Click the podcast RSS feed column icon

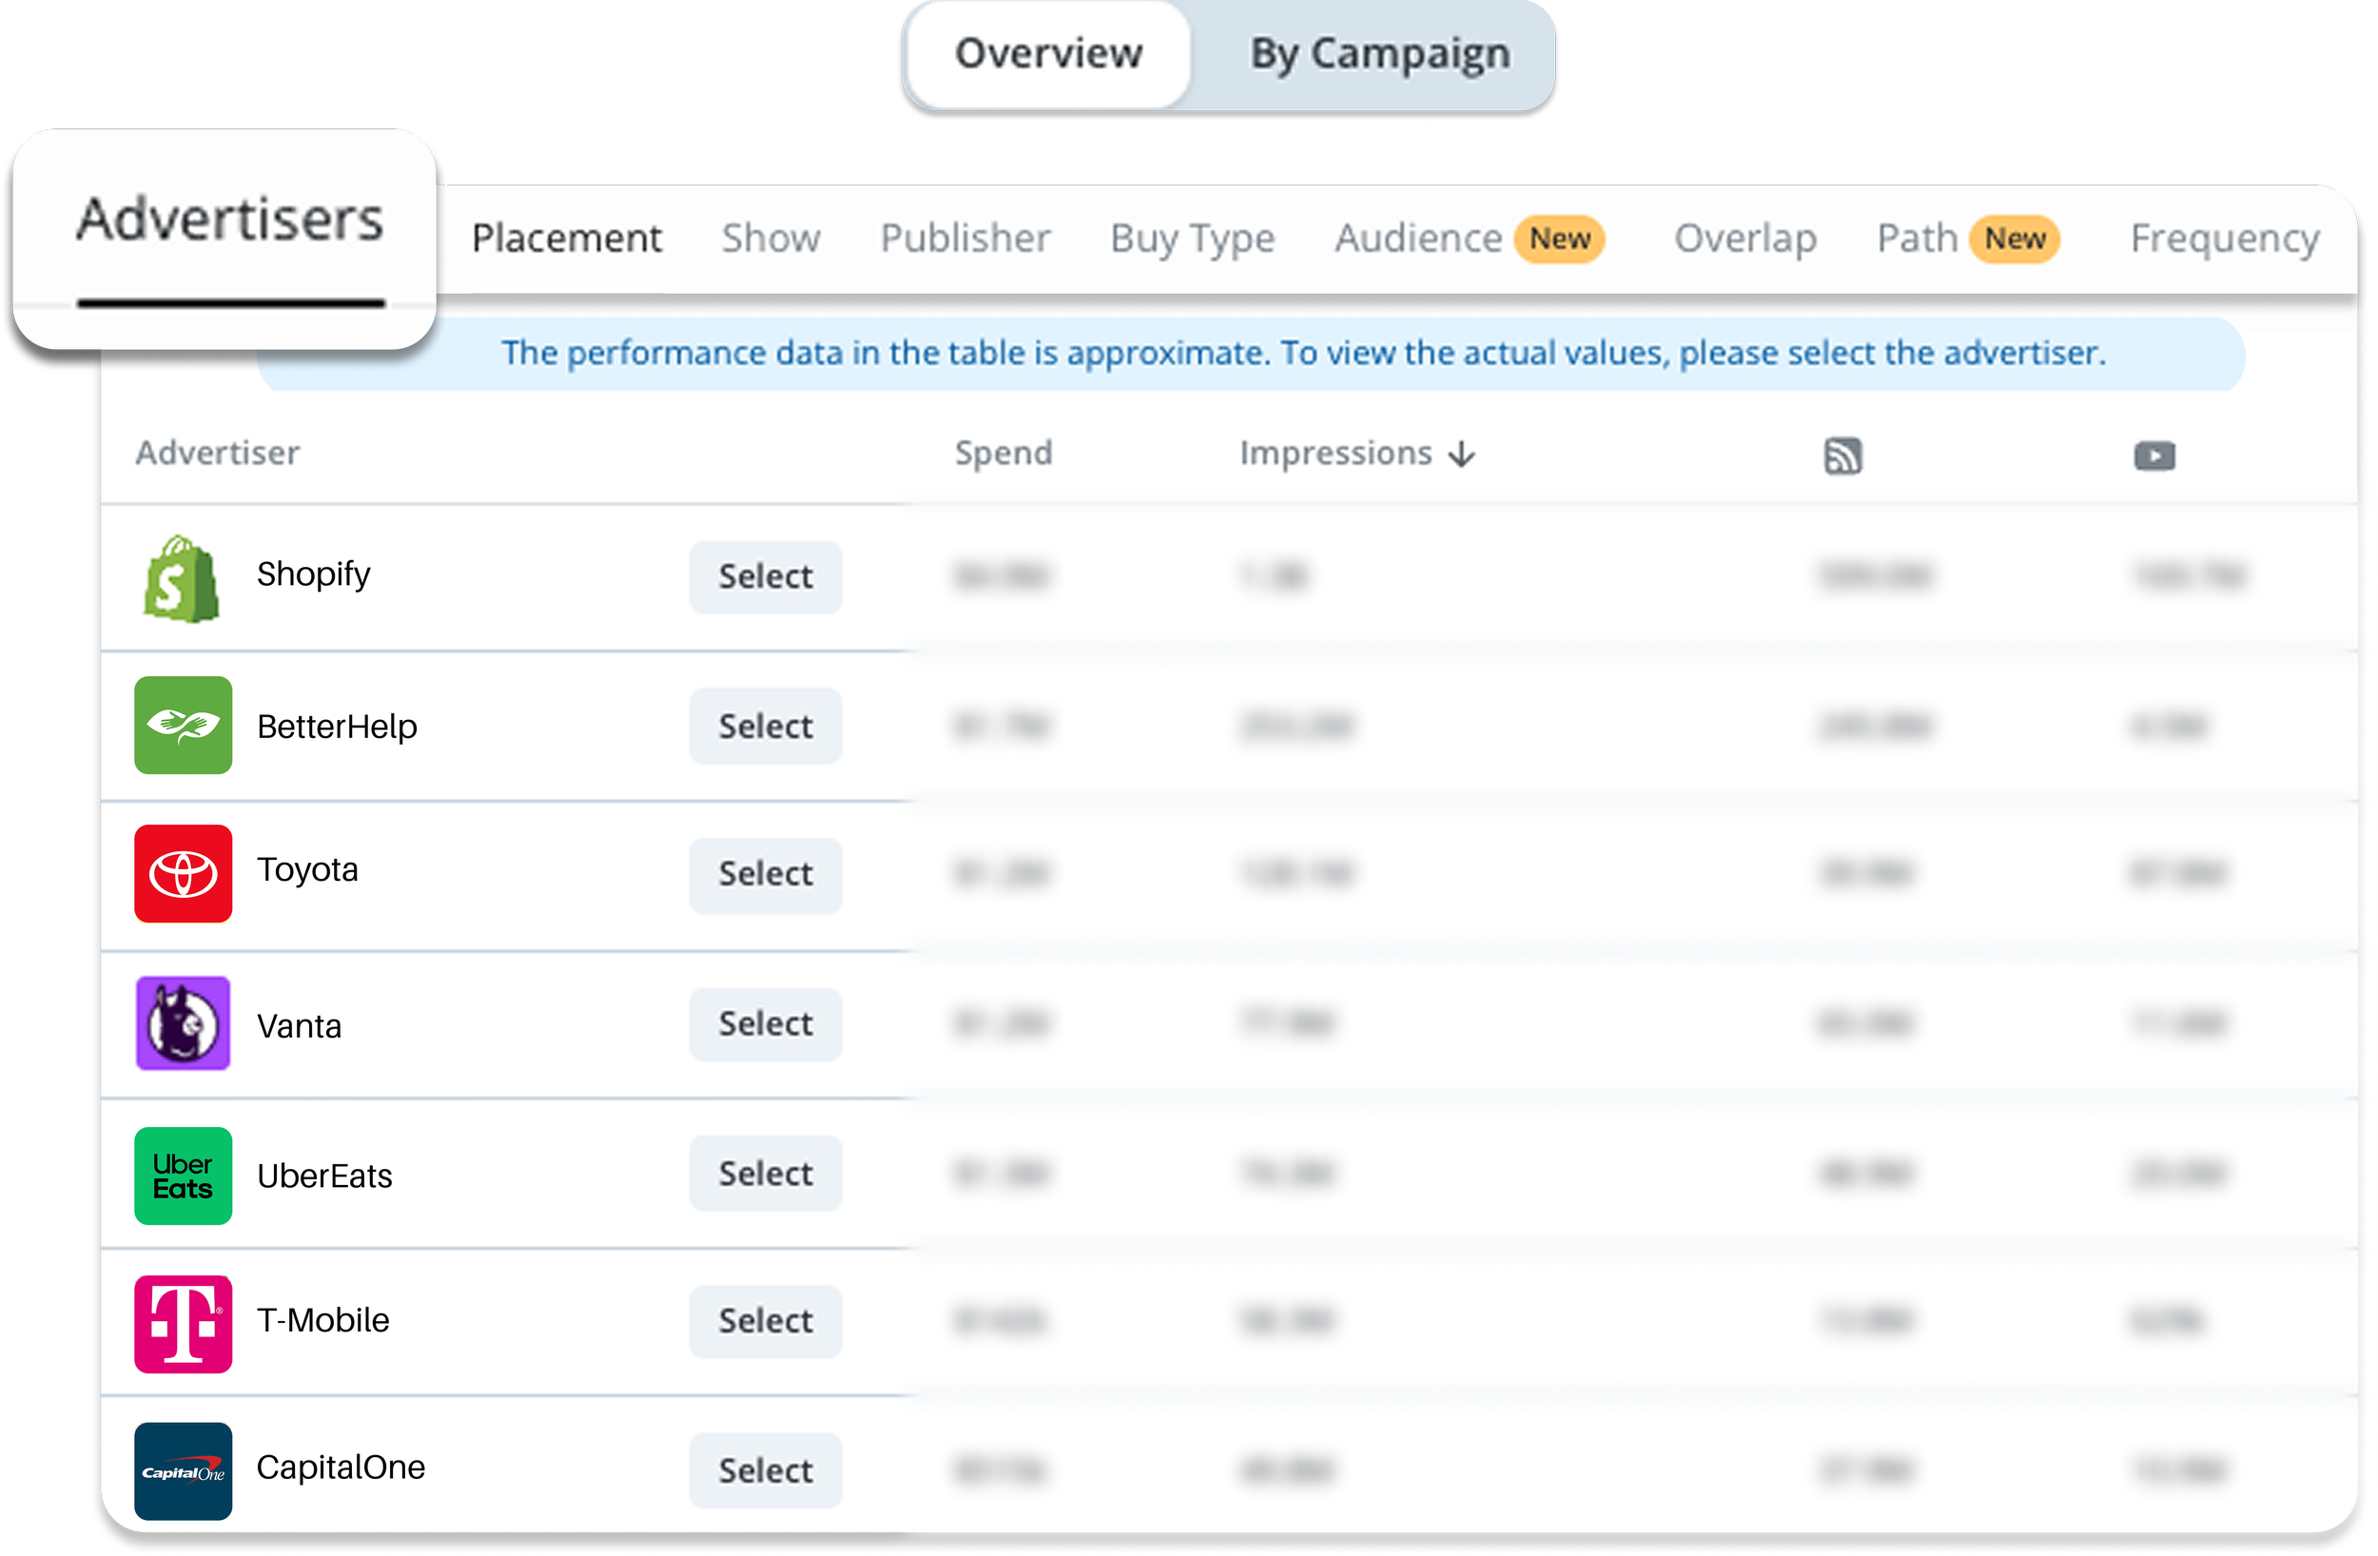[1843, 456]
